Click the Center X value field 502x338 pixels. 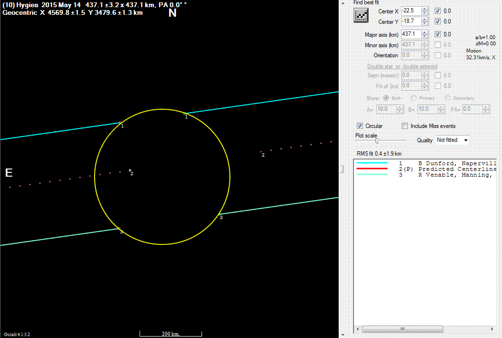point(411,11)
